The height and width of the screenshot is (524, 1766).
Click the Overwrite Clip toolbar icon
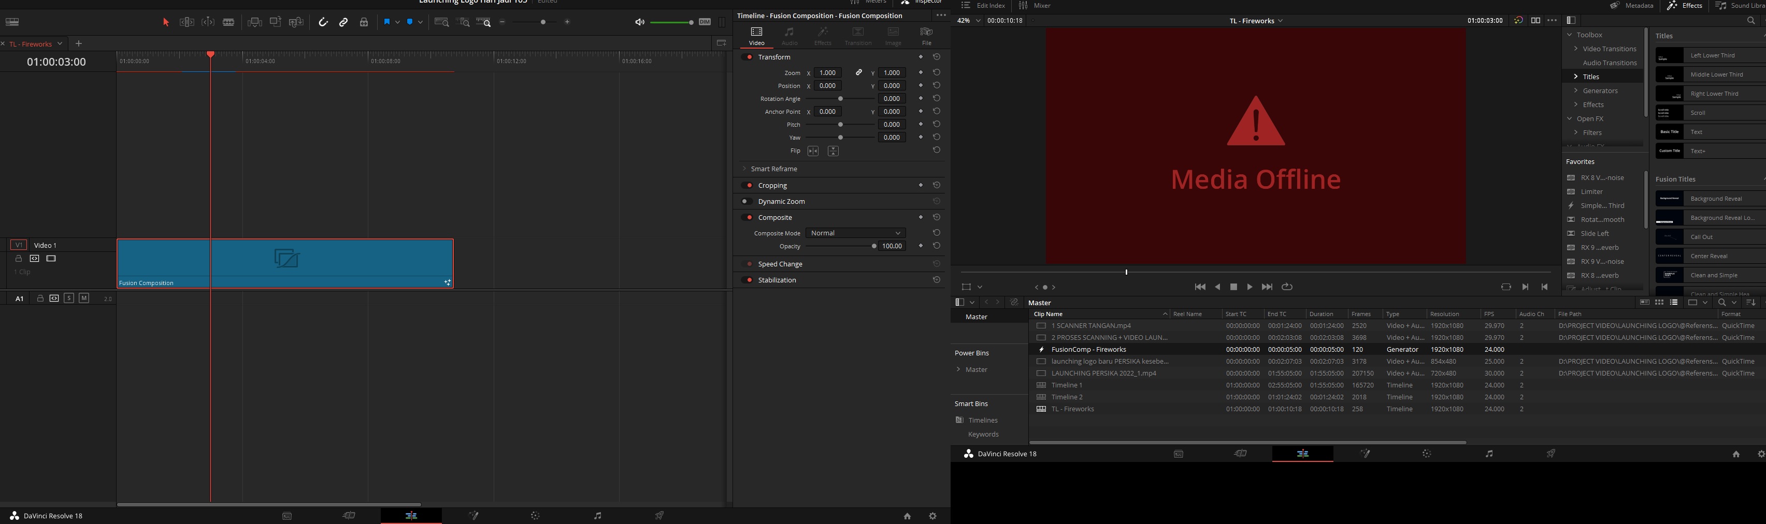point(276,23)
